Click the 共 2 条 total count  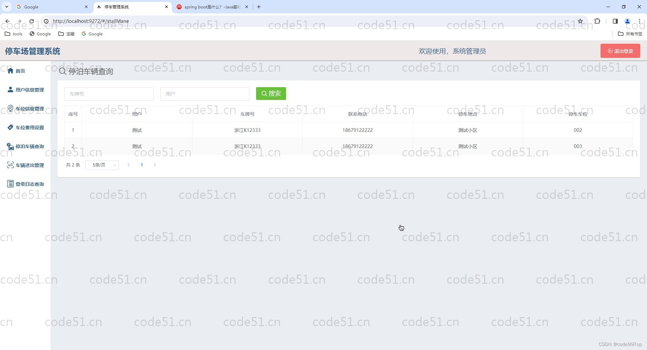(x=73, y=165)
